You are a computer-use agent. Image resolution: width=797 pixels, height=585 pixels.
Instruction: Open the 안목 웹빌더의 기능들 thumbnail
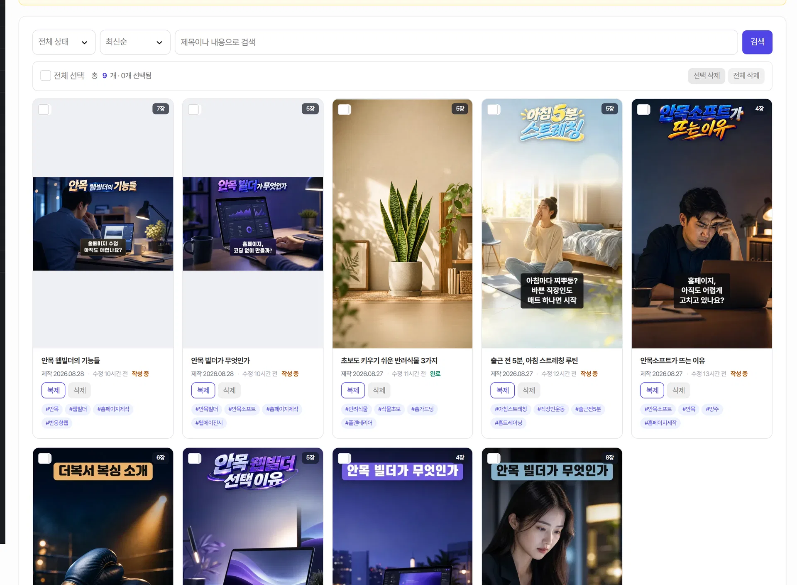[x=103, y=224]
